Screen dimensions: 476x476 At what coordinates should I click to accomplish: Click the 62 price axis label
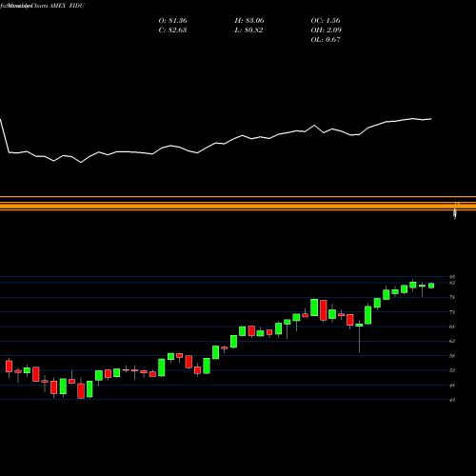[x=452, y=341]
